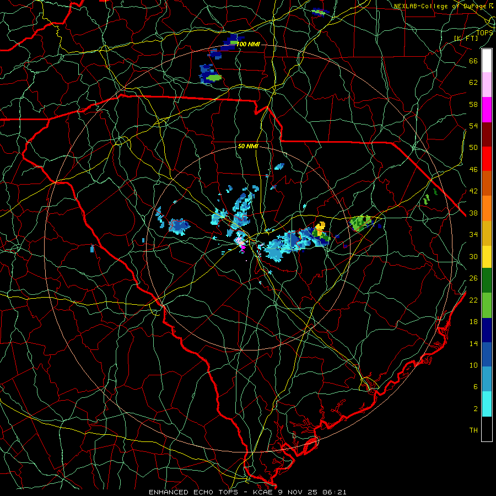Click the gold legend swatch
Screen dimensions: 496x496
tap(487, 233)
